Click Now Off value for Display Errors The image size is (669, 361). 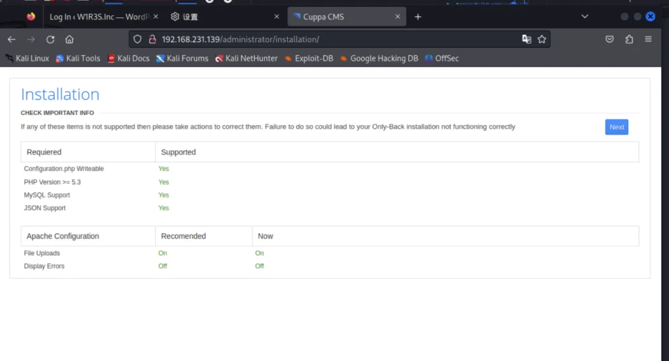(260, 266)
